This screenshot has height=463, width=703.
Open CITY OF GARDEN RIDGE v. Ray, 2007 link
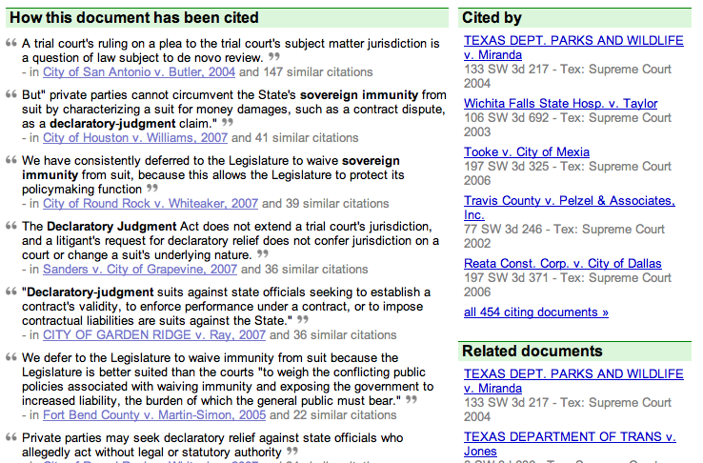pos(154,334)
